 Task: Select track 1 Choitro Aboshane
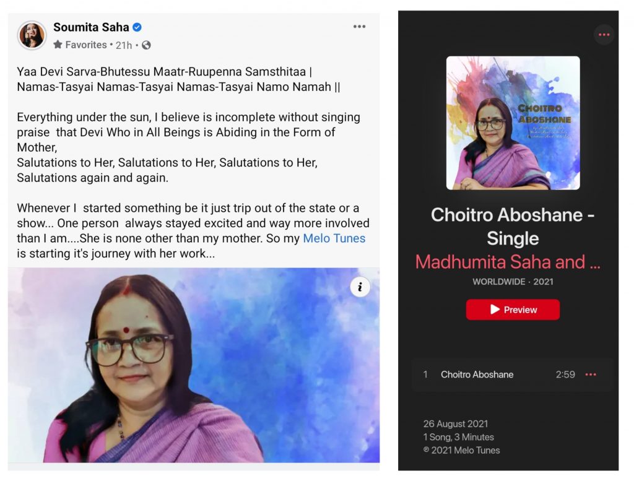pyautogui.click(x=513, y=375)
